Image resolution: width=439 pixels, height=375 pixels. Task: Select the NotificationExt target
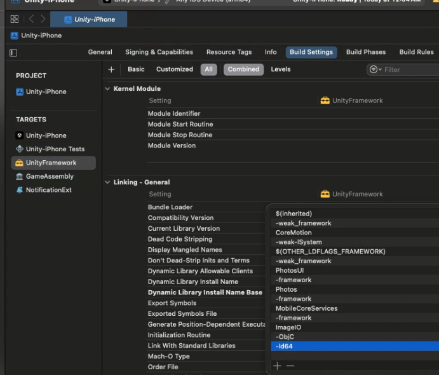tap(44, 190)
